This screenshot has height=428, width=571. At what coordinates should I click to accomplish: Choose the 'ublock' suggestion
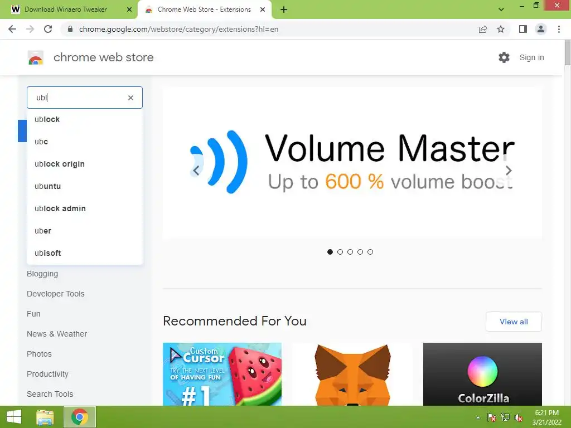85,119
